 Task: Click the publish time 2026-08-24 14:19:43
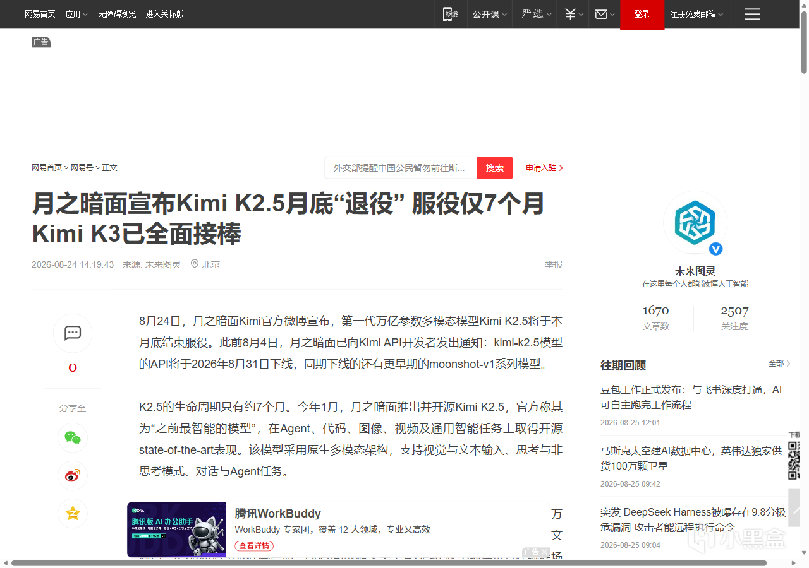coord(73,264)
